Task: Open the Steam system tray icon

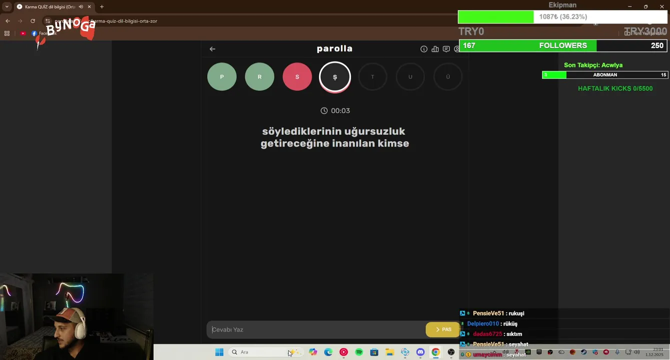Action: pyautogui.click(x=584, y=352)
